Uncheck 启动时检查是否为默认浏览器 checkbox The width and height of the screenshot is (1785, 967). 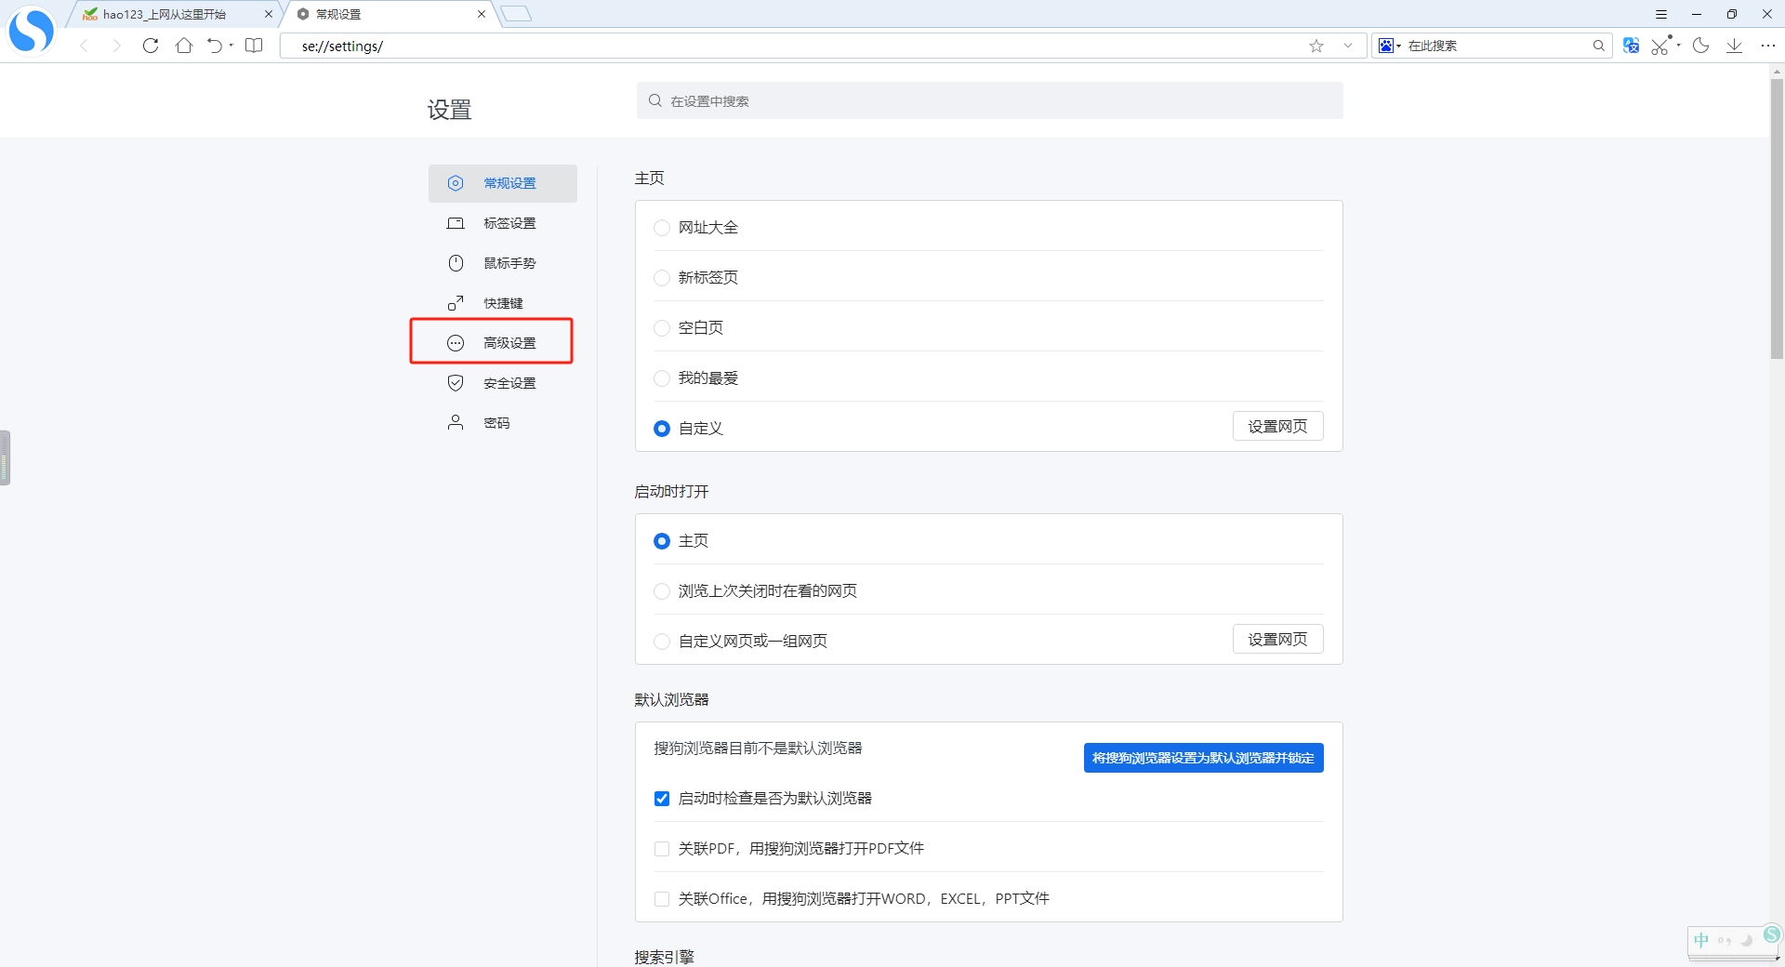point(662,799)
